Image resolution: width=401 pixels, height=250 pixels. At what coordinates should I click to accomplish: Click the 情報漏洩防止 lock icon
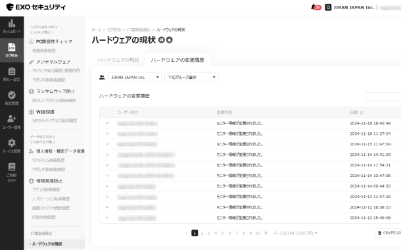tap(31, 181)
